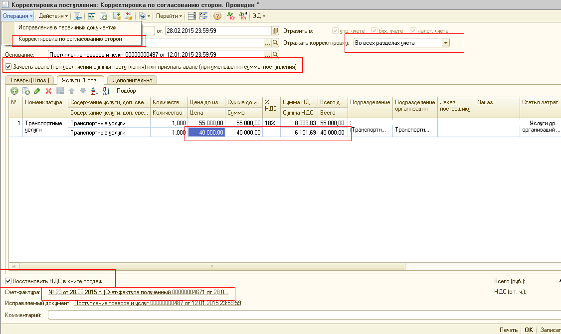Click the checklist settings icon

click(203, 16)
